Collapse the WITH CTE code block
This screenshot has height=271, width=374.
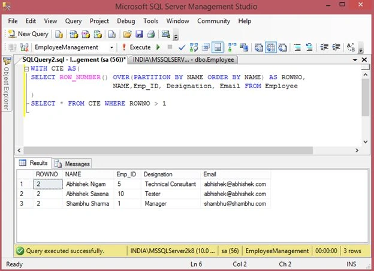click(x=26, y=69)
